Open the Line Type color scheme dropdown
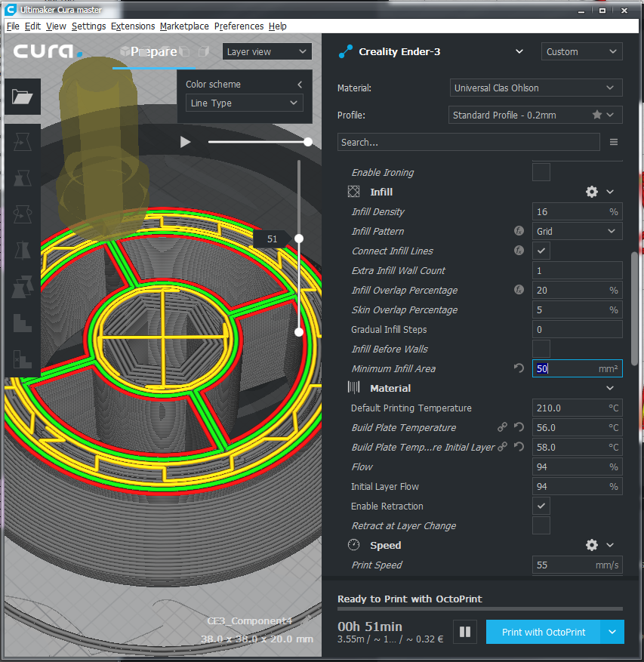 pyautogui.click(x=244, y=103)
